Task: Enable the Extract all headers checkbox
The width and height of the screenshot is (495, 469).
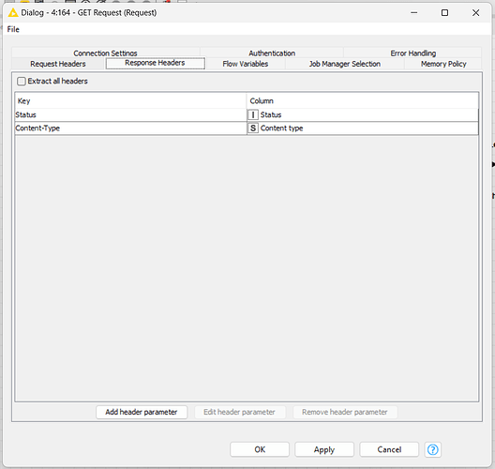Action: coord(22,82)
